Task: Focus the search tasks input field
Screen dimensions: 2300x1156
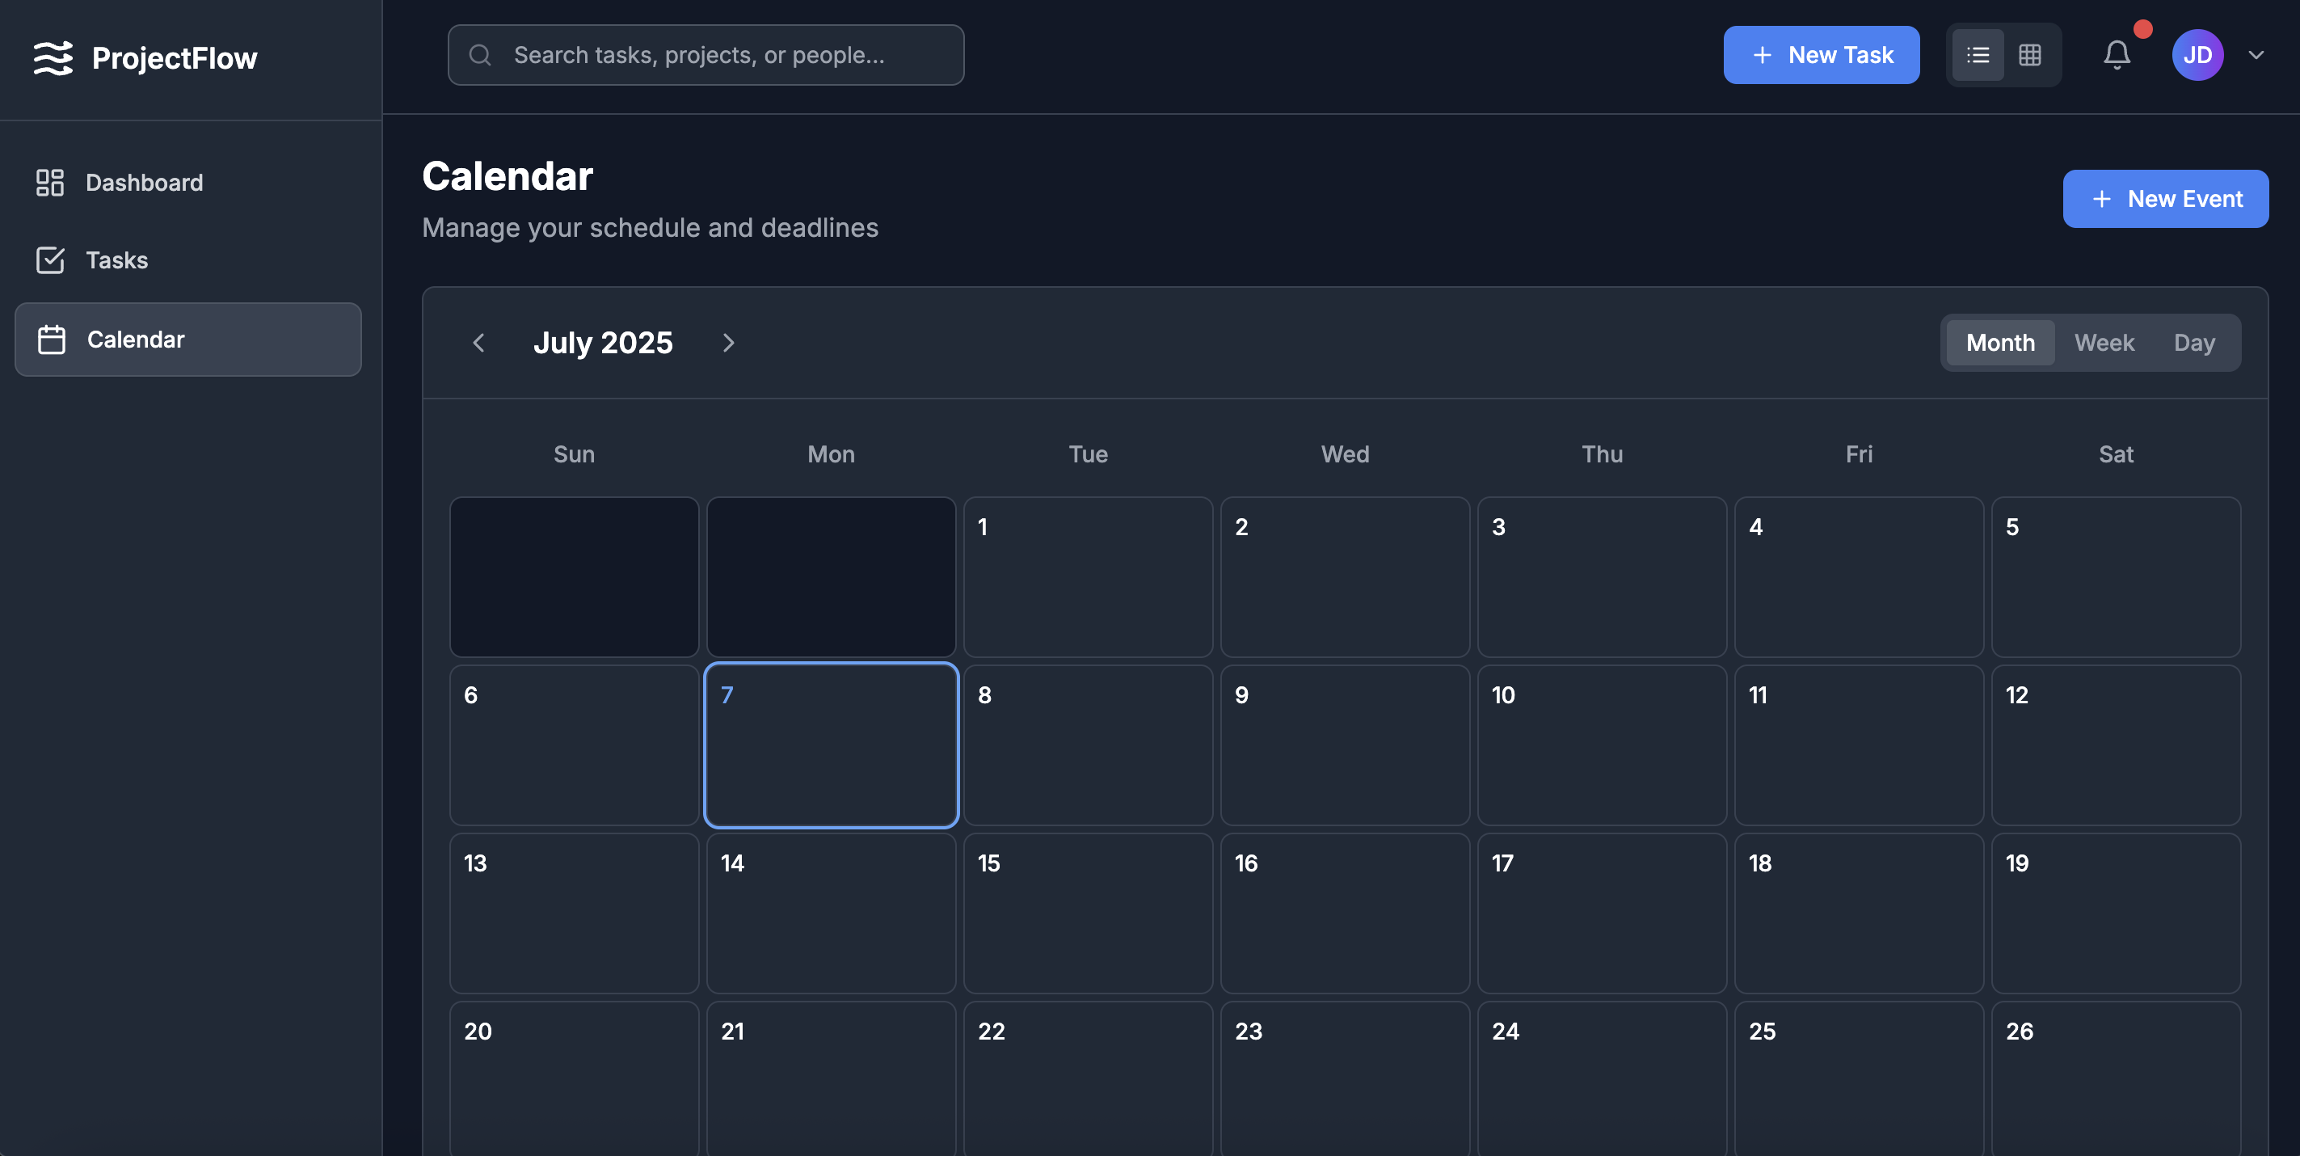Action: click(x=723, y=56)
